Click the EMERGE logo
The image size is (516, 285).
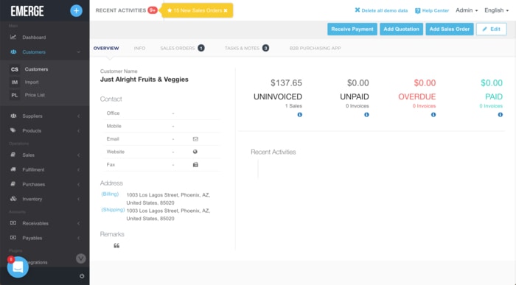pos(27,11)
